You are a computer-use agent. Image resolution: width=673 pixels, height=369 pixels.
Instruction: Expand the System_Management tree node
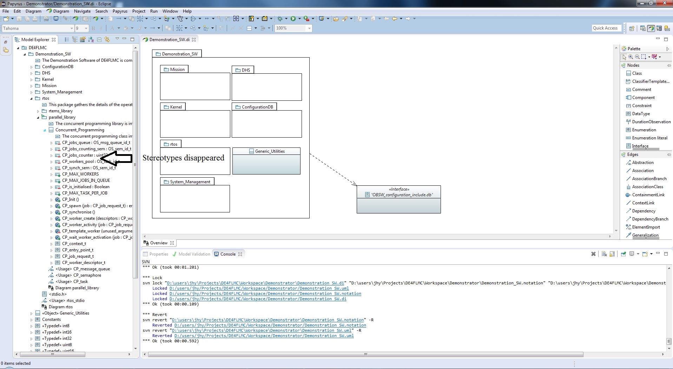[31, 92]
